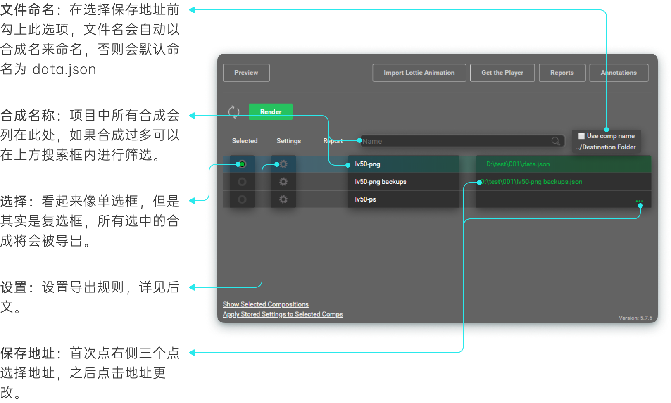
Task: Click the refresh compositions icon beside Render
Action: point(234,111)
